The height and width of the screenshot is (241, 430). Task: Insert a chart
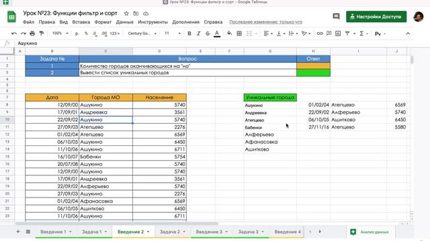click(338, 33)
